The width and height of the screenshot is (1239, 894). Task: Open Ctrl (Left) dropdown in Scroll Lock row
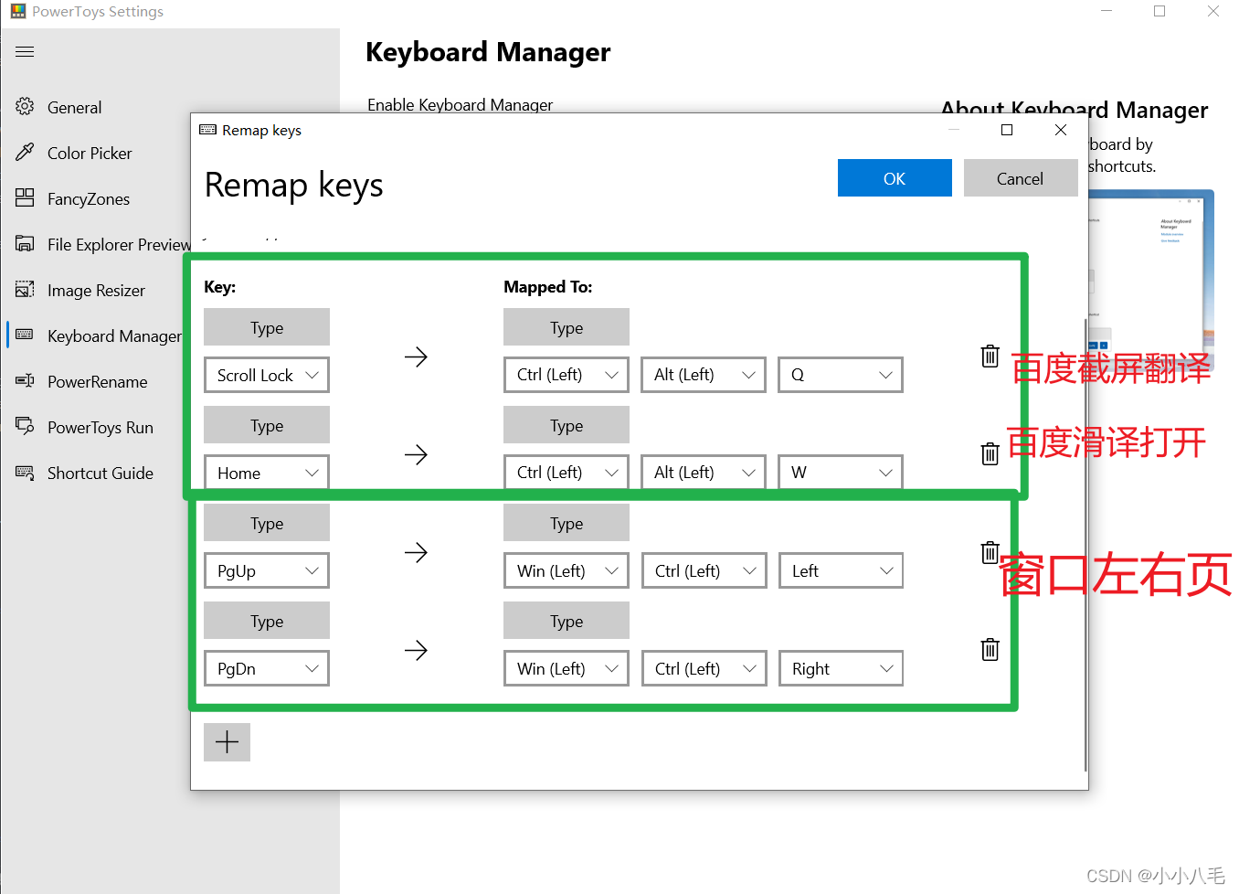567,375
